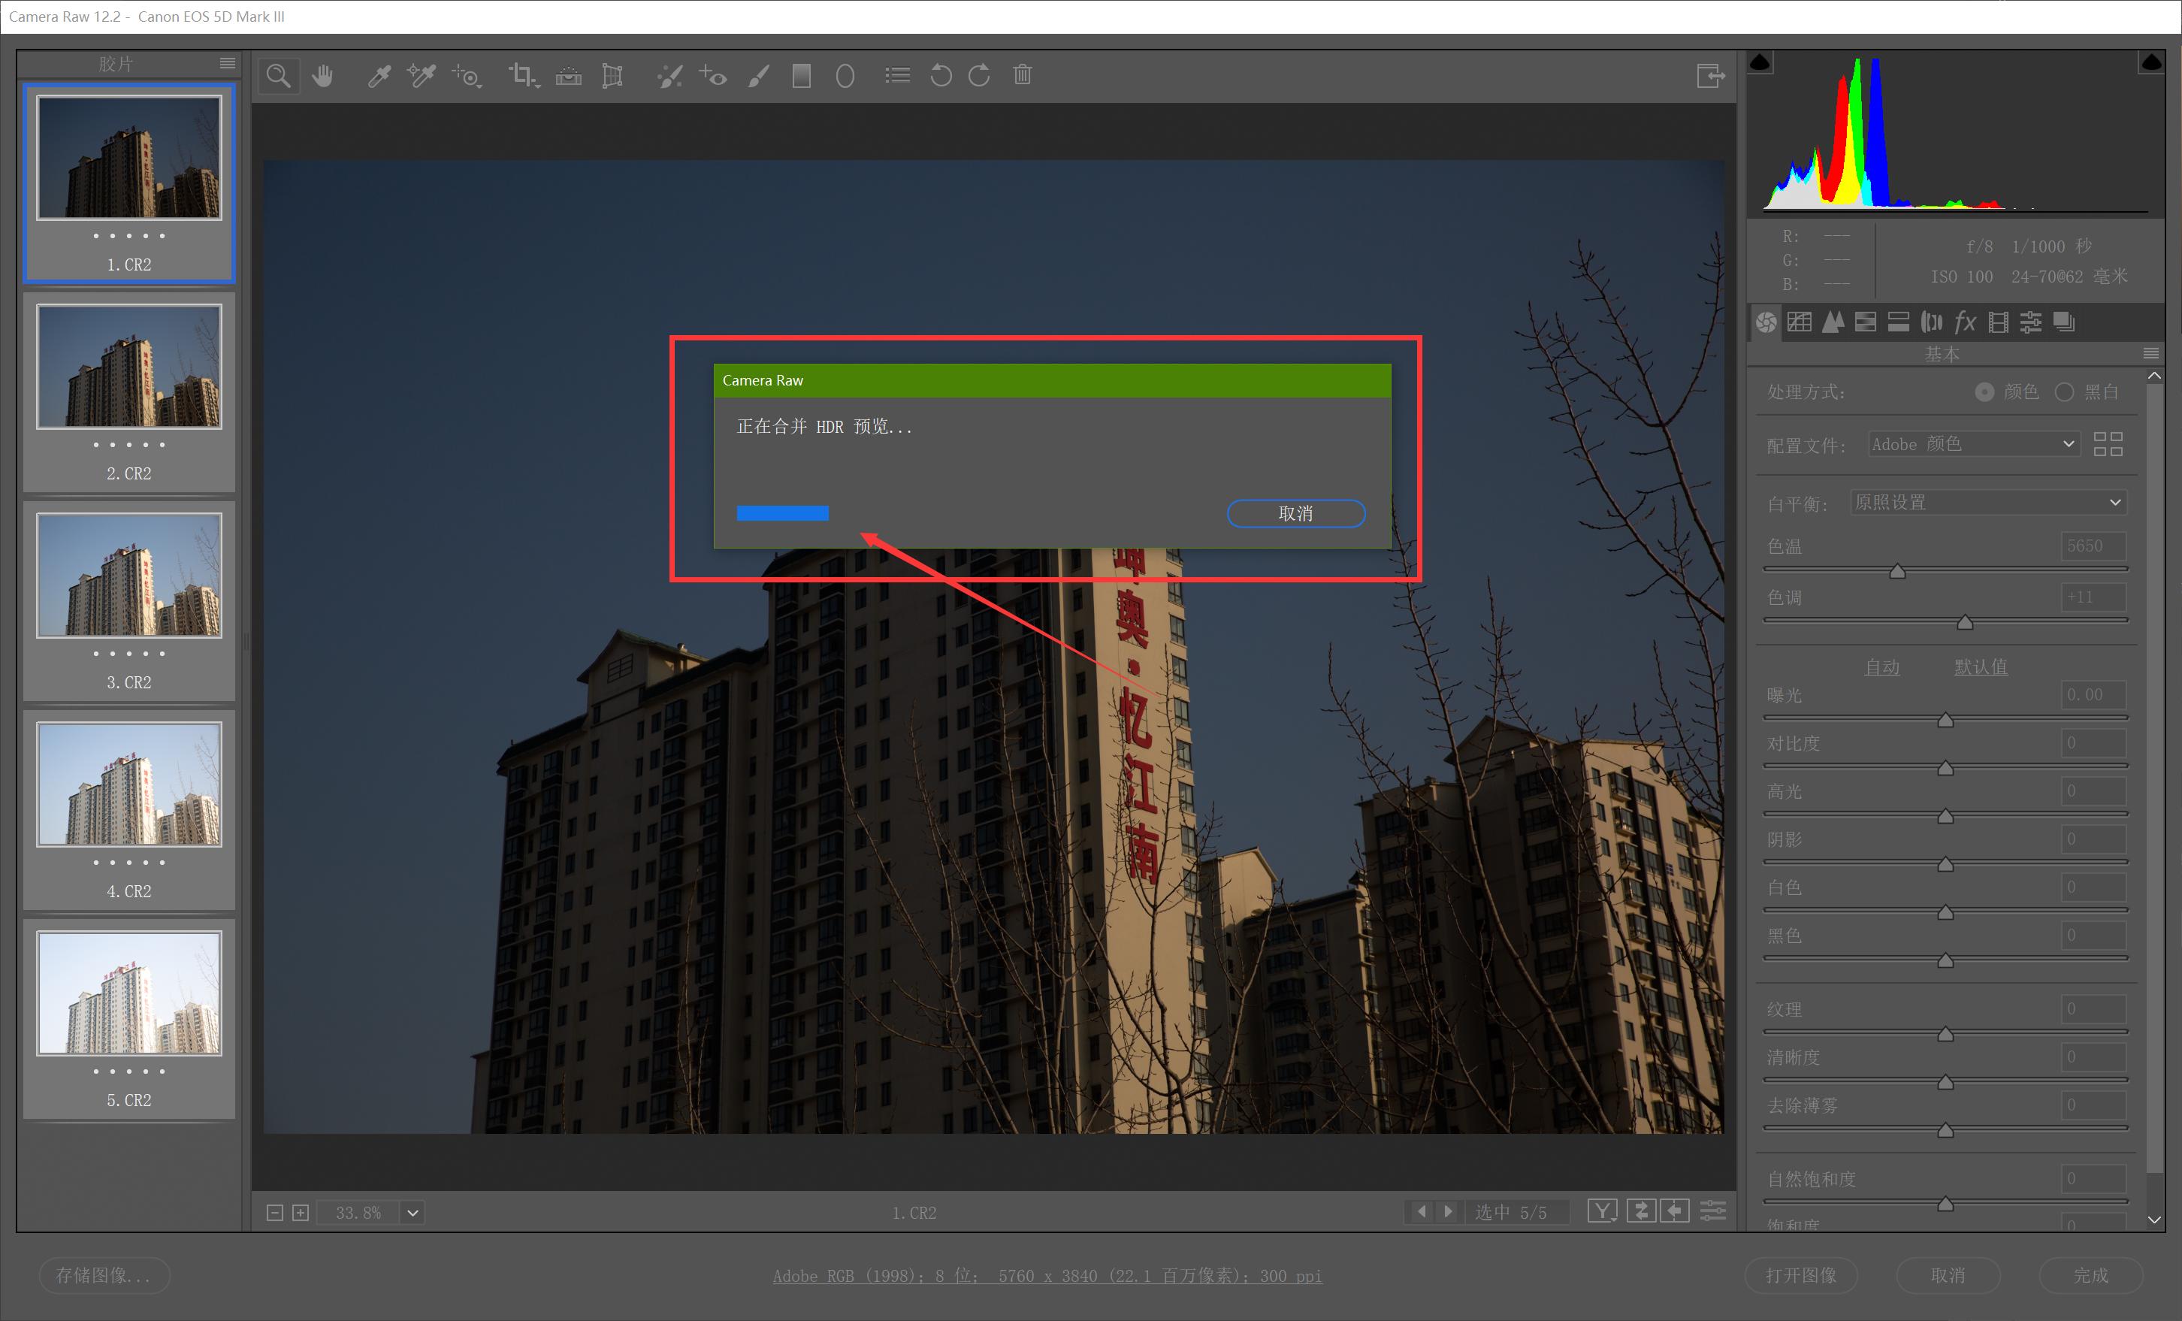Activate the Crop tool
The width and height of the screenshot is (2182, 1321).
(522, 76)
